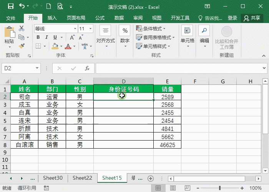Switch to the 页面布局 Page Layout tab
The width and height of the screenshot is (269, 192).
click(x=76, y=18)
